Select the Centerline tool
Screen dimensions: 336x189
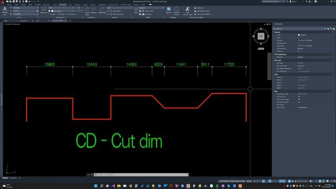pos(93,10)
